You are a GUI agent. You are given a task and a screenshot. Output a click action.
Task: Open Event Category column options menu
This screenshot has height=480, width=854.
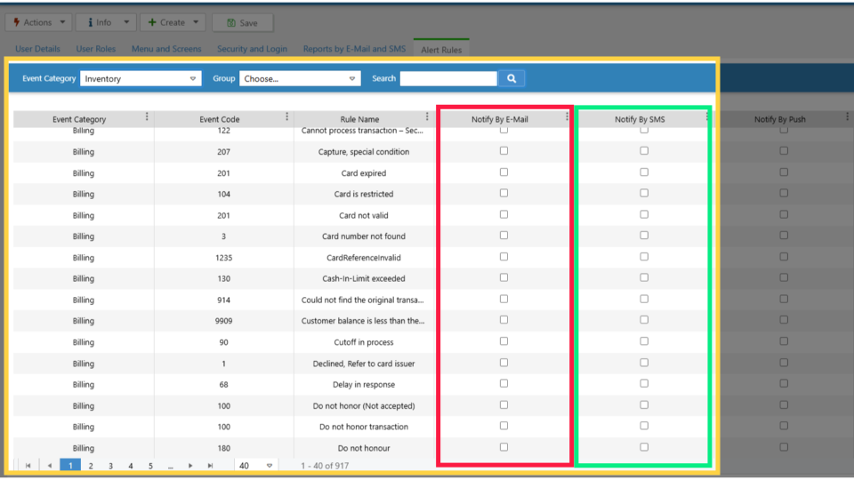[x=147, y=117]
